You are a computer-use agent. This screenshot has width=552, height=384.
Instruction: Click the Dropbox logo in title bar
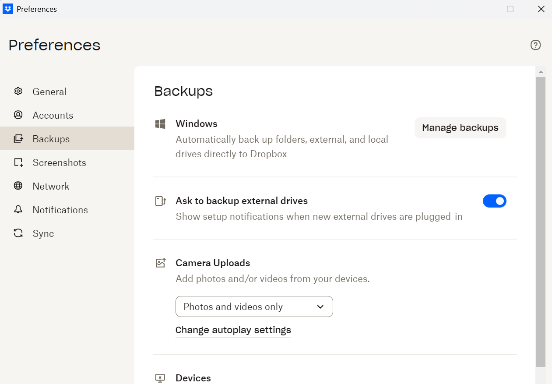pyautogui.click(x=8, y=9)
